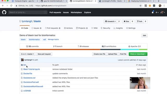167x94 pixels.
Task: Select the Projects tab
Action: 82,28
